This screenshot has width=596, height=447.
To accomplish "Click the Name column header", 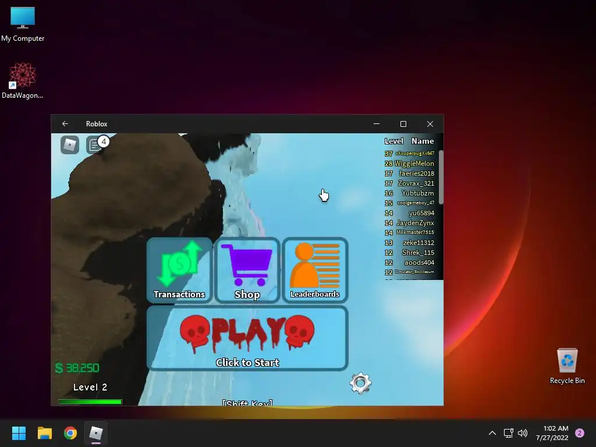I will pos(423,141).
